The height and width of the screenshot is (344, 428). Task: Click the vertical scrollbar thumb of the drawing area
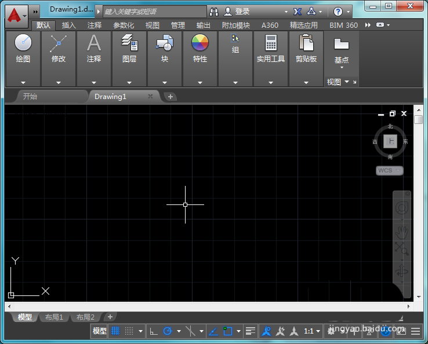[419, 120]
